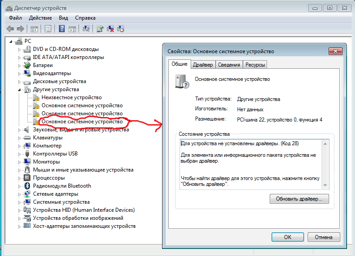Click the Properties sheet icon in toolbar

pos(48,29)
